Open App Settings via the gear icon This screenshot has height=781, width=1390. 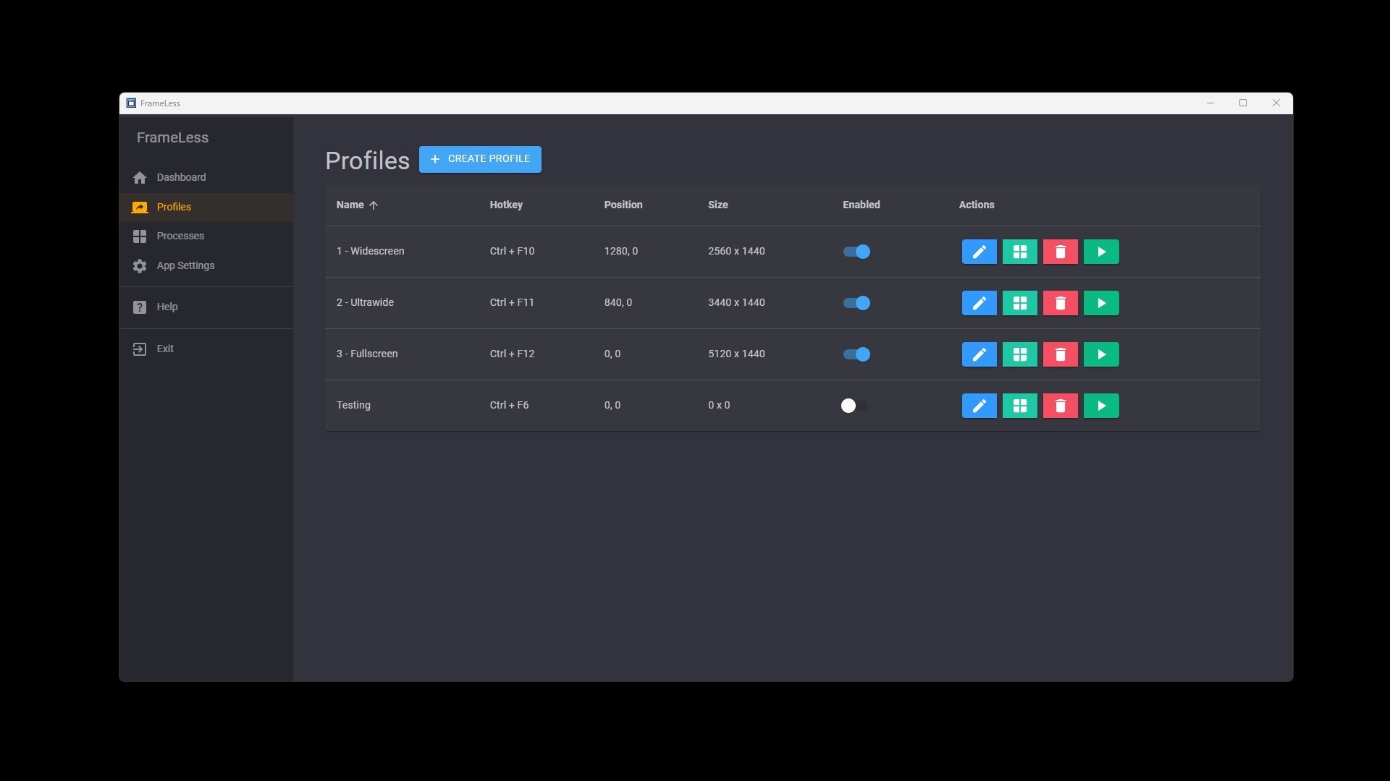pos(139,266)
